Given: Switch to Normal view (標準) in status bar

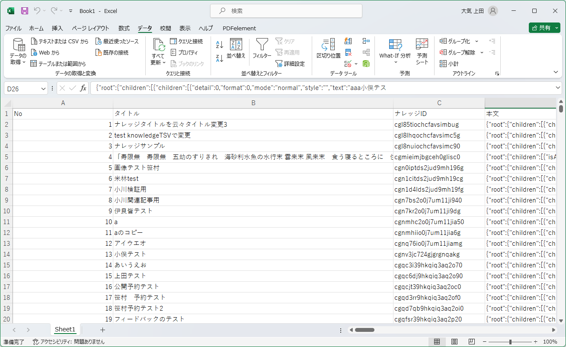Looking at the screenshot, I should point(437,342).
